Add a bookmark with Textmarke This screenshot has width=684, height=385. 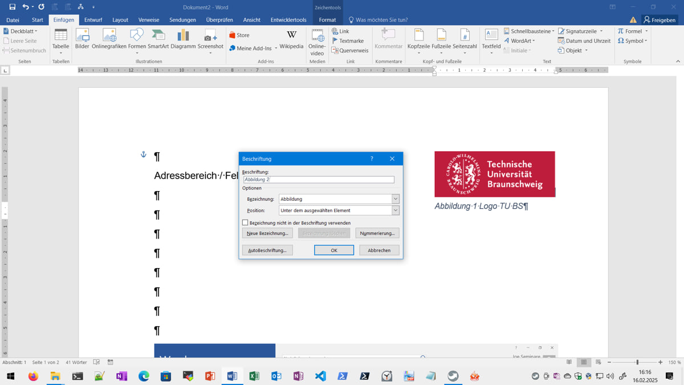[x=348, y=41]
